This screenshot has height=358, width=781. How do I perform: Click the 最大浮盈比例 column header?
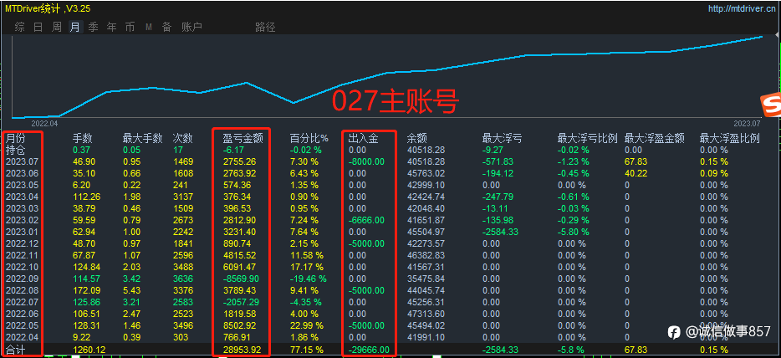coord(730,139)
